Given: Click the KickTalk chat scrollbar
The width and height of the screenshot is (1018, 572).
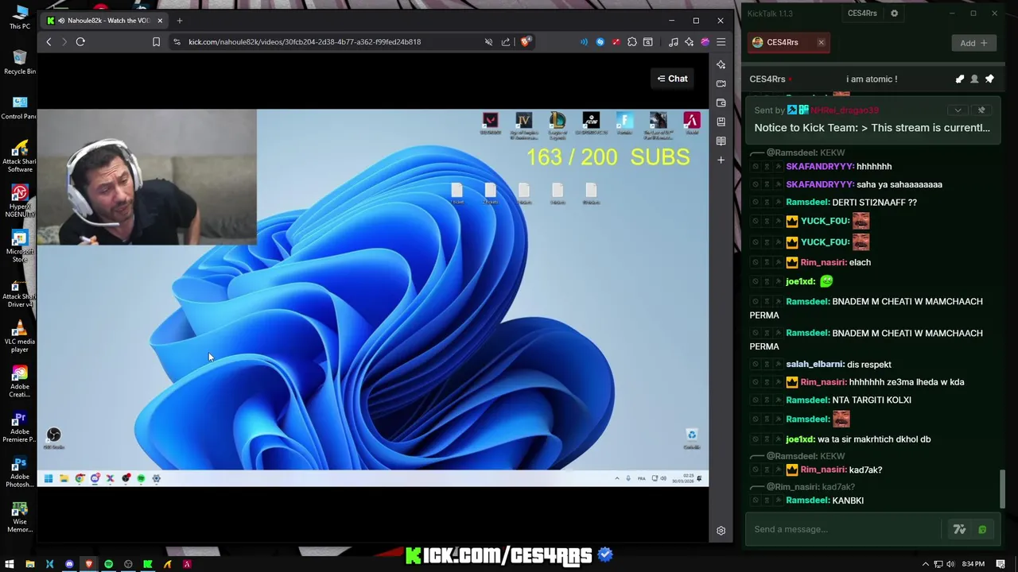Looking at the screenshot, I should [x=1002, y=488].
